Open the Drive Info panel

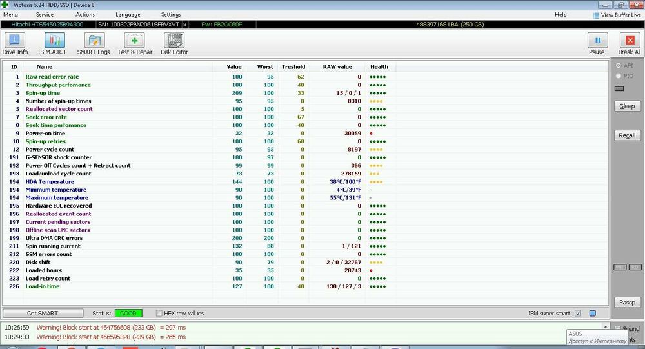tap(15, 44)
